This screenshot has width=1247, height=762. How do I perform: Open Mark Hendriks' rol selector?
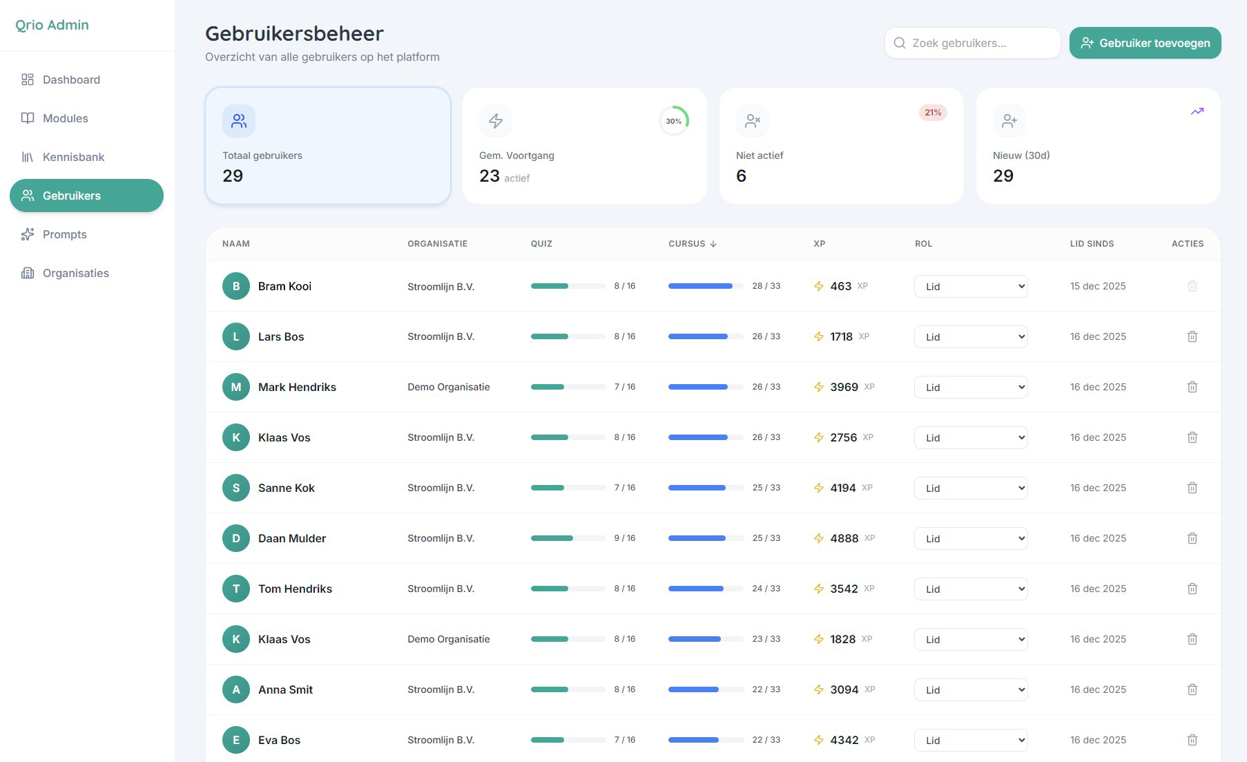coord(970,387)
